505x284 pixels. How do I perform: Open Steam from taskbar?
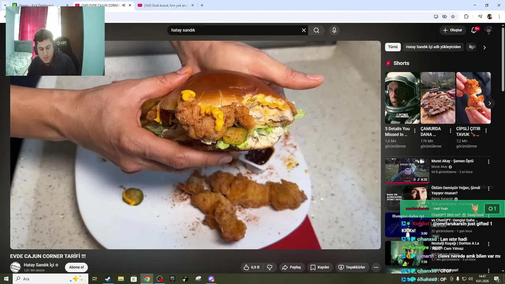pyautogui.click(x=108, y=279)
